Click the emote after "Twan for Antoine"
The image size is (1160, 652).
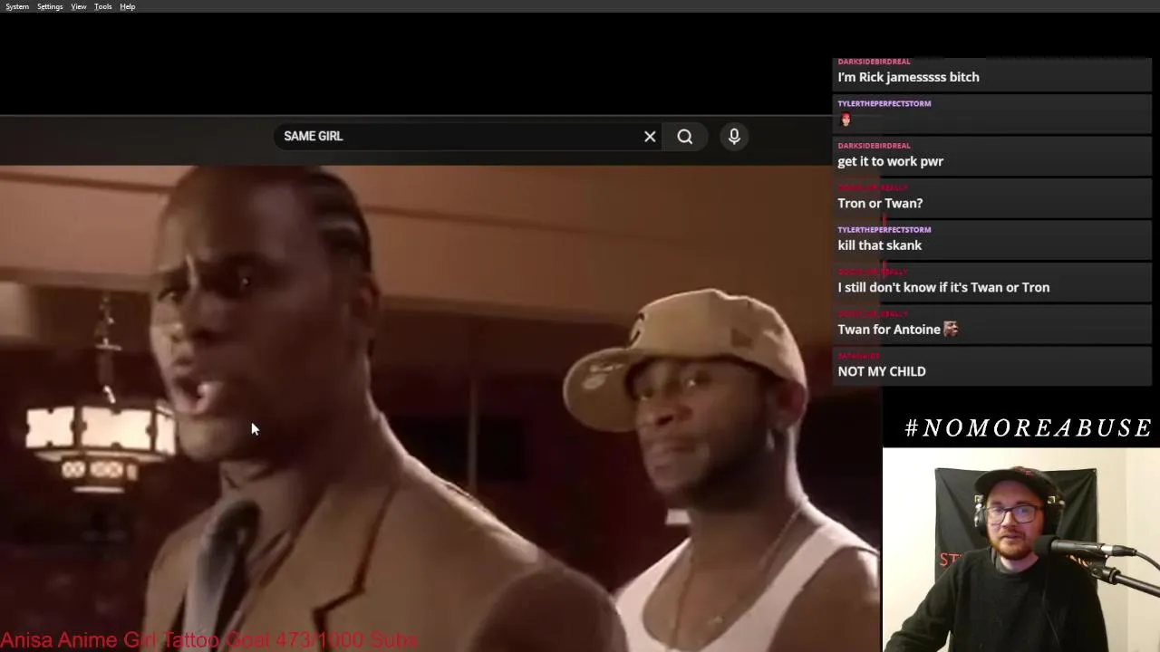click(x=951, y=329)
